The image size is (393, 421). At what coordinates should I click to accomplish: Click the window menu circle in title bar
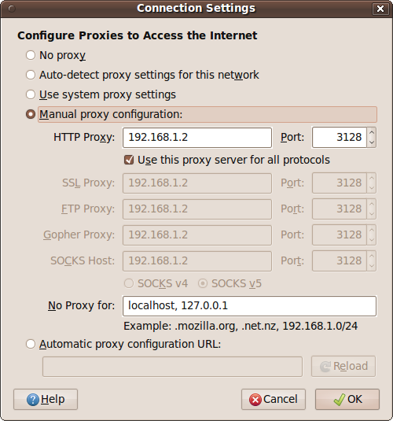(x=12, y=9)
